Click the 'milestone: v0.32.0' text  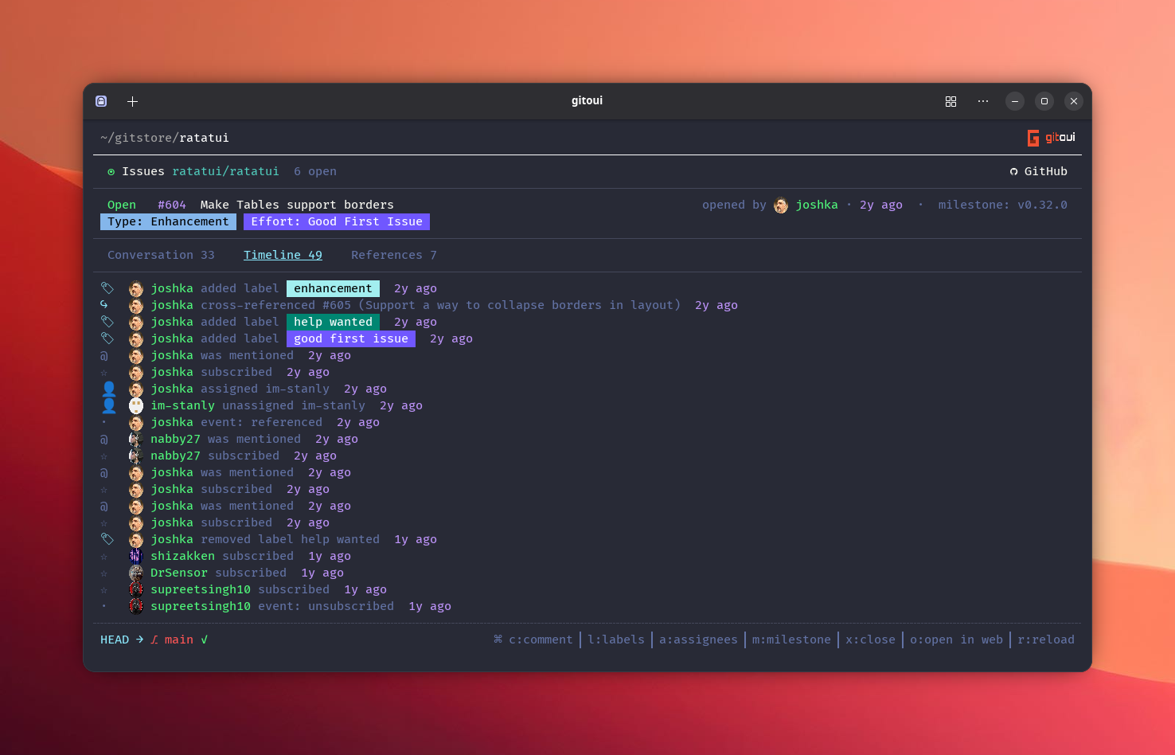[1002, 205]
